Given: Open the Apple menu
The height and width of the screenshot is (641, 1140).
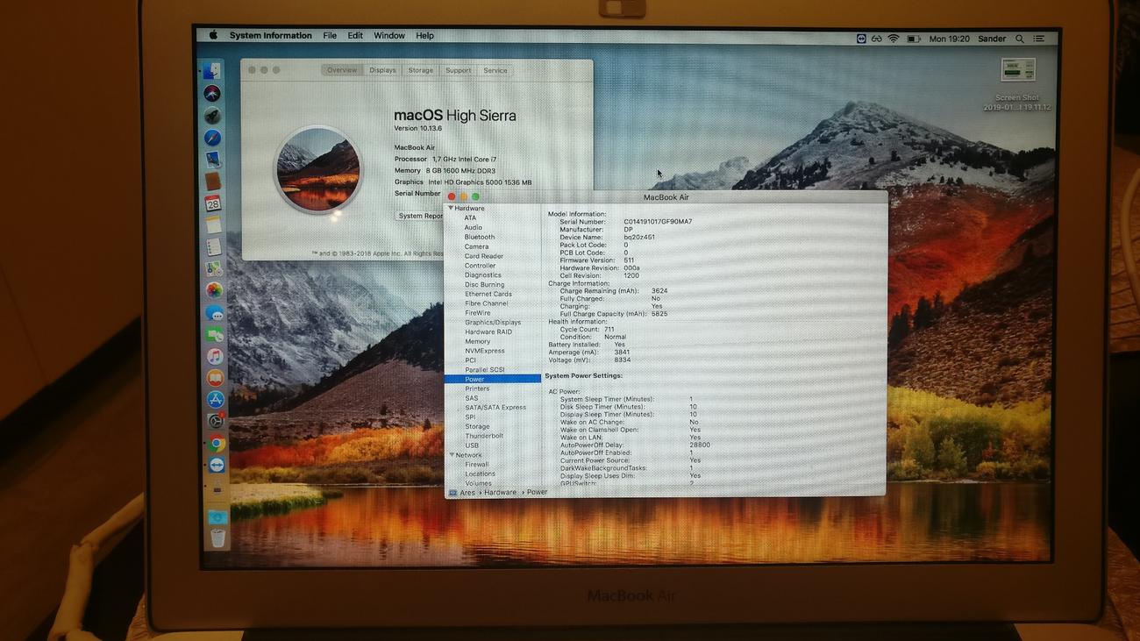Looking at the screenshot, I should pyautogui.click(x=213, y=35).
